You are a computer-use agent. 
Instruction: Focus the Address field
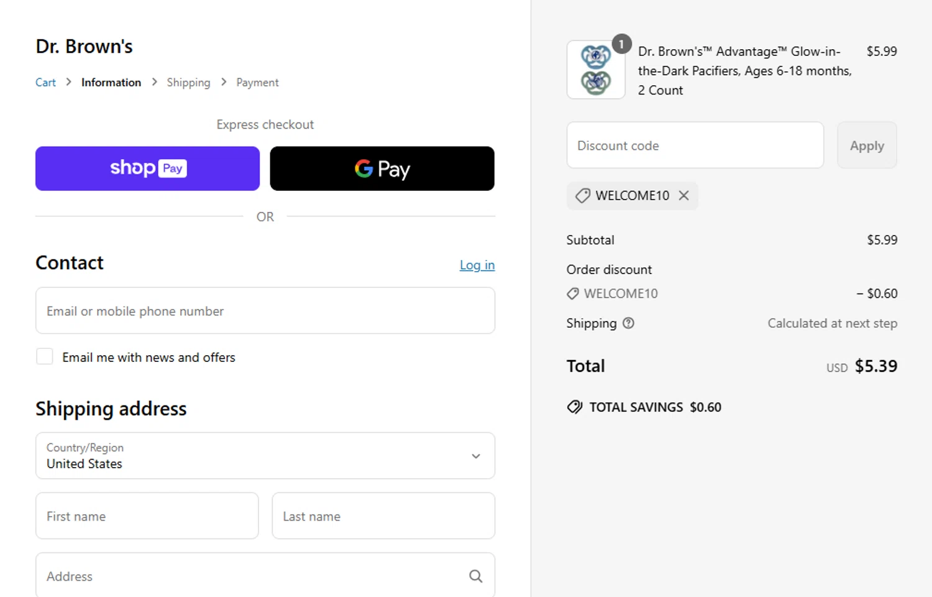[x=265, y=575]
